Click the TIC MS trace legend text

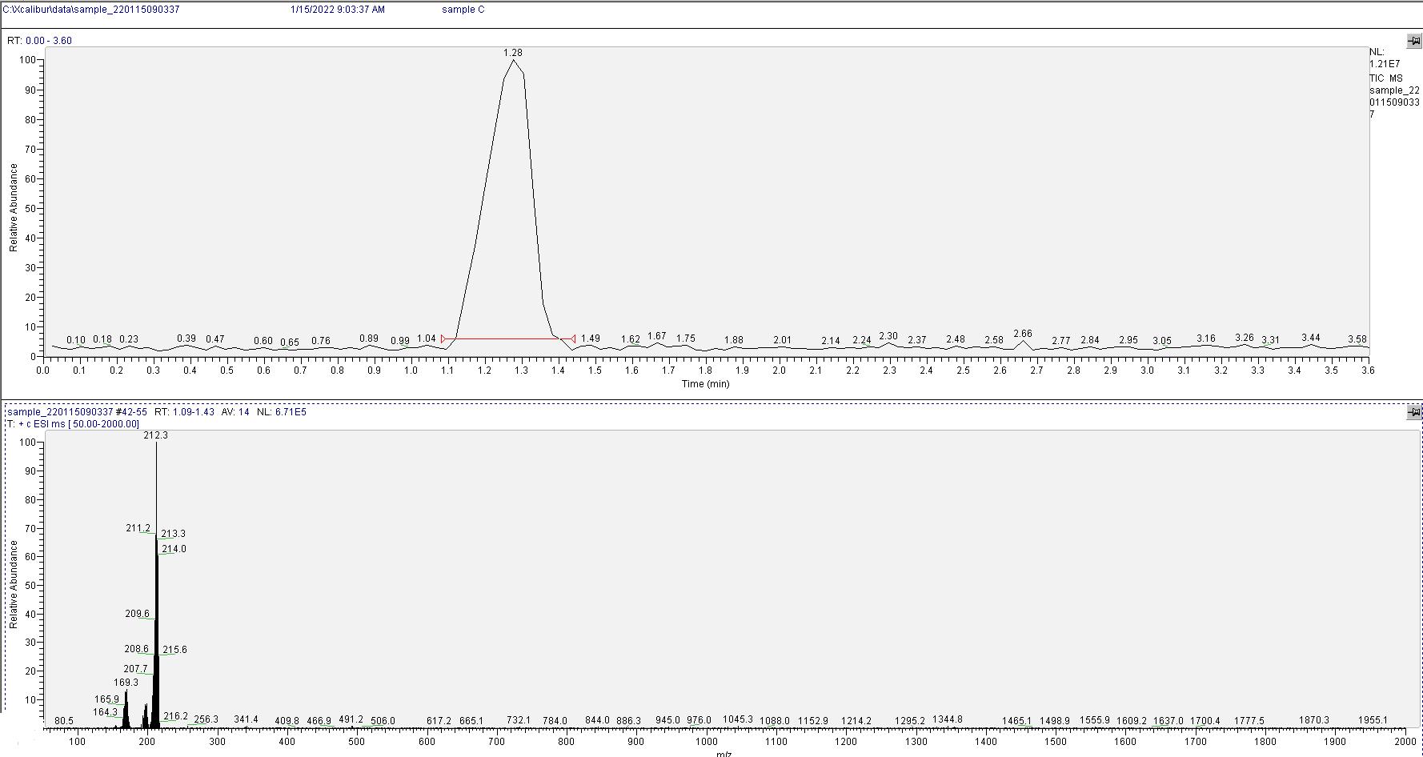point(1385,78)
